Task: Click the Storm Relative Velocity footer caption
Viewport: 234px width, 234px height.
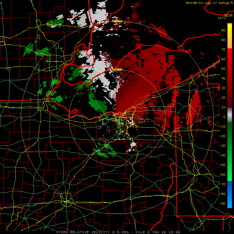Action: (x=118, y=232)
